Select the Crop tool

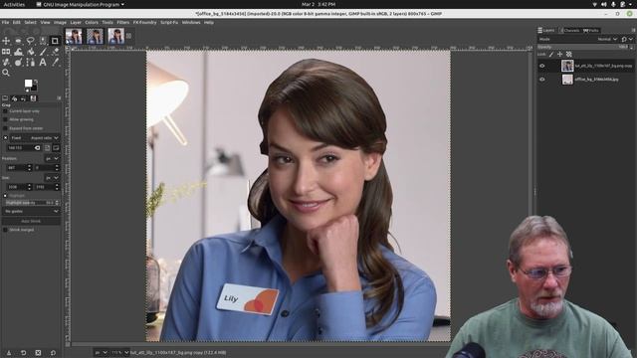tap(55, 41)
